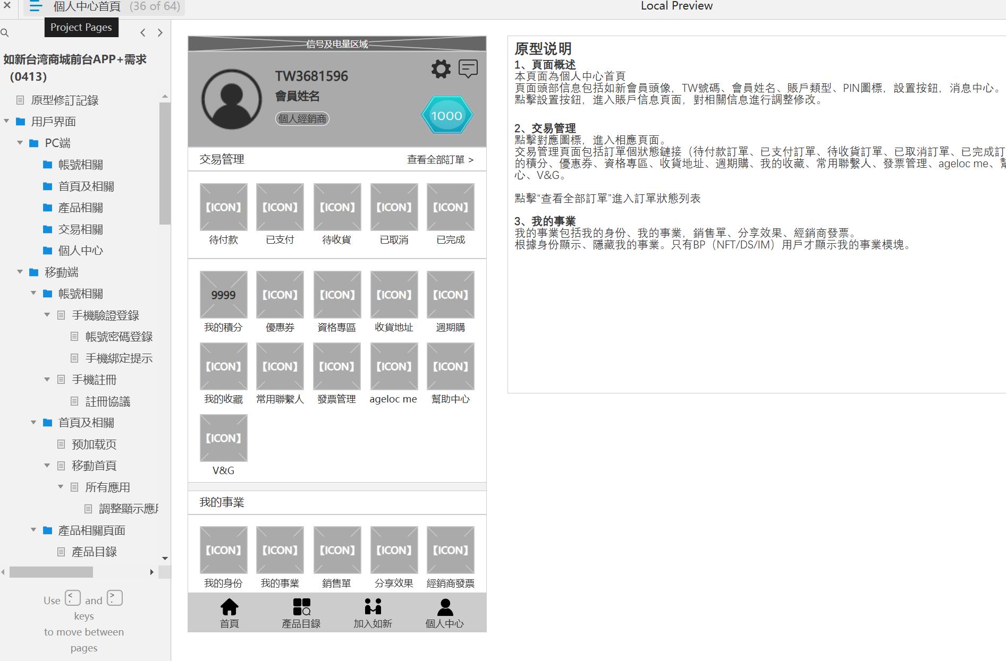Open 我的積分 showing 9999
This screenshot has height=661, width=1006.
[223, 295]
